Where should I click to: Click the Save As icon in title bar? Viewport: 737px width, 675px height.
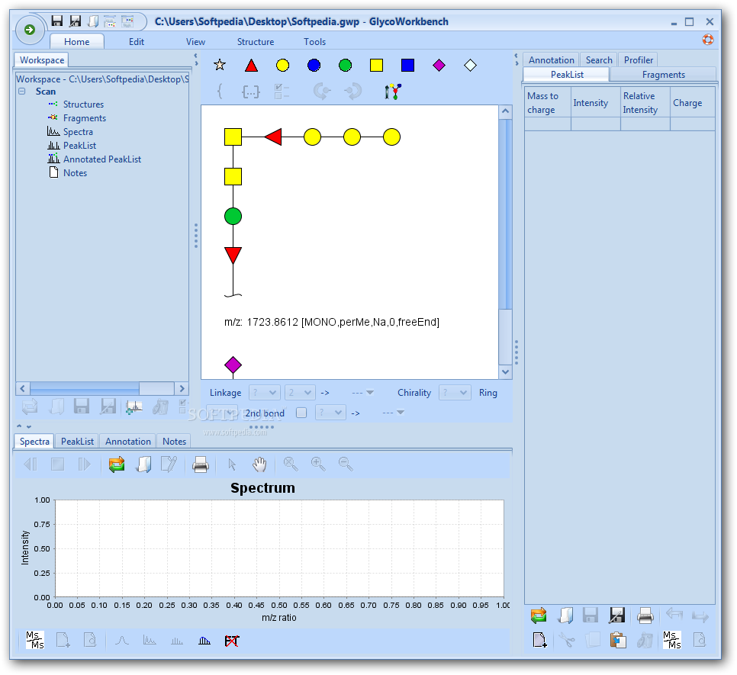click(76, 21)
